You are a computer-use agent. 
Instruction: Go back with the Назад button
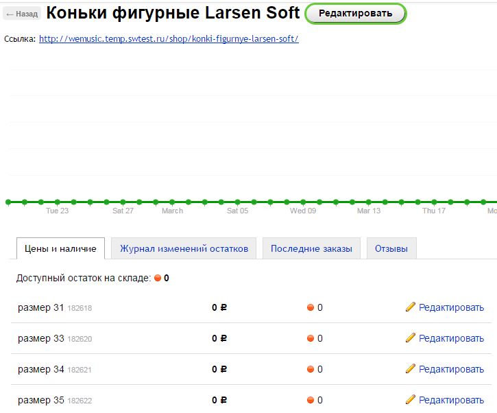pyautogui.click(x=22, y=14)
